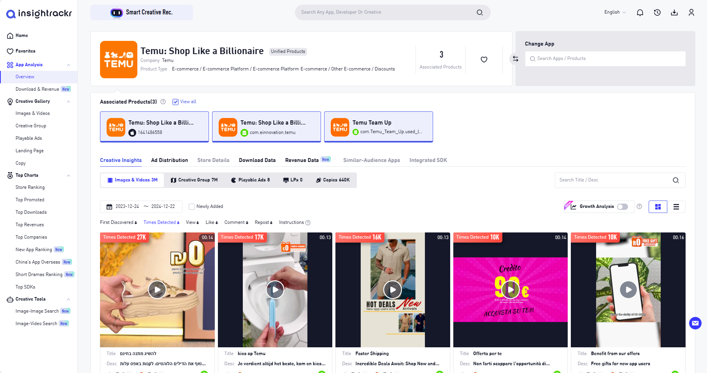Viewport: 707px width, 373px height.
Task: Enable the Growth Analysis switch
Action: (x=623, y=207)
